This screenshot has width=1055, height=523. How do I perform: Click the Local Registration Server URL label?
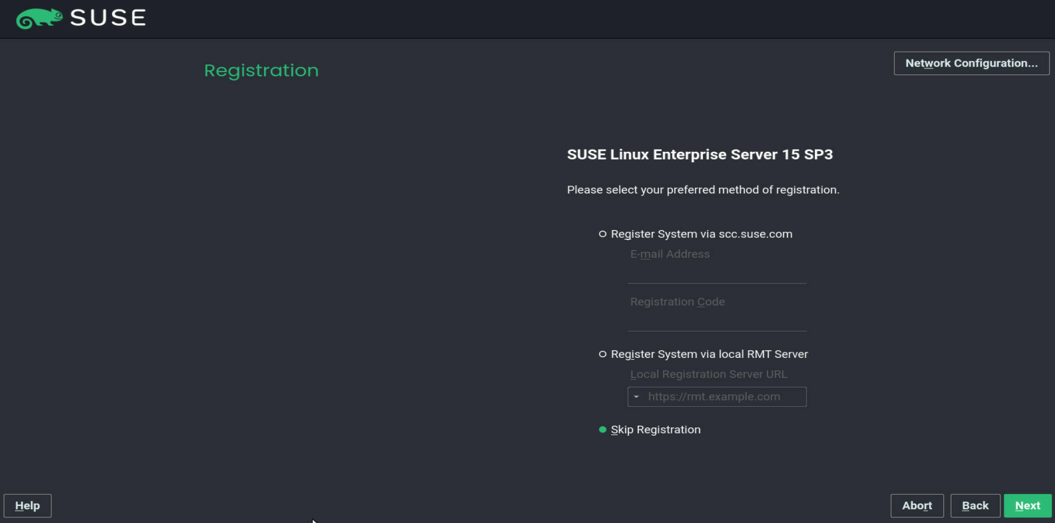pos(709,374)
